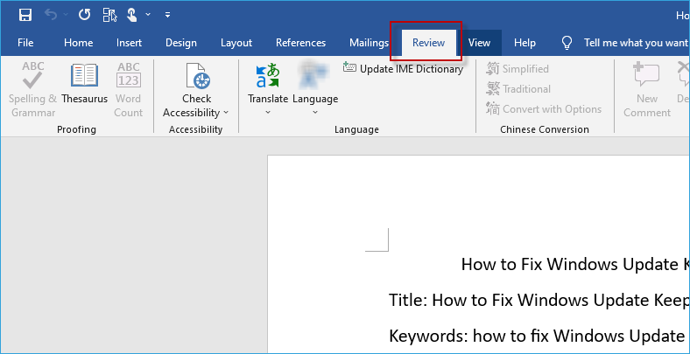Click the Undo arrow icon
690x354 pixels.
[51, 16]
